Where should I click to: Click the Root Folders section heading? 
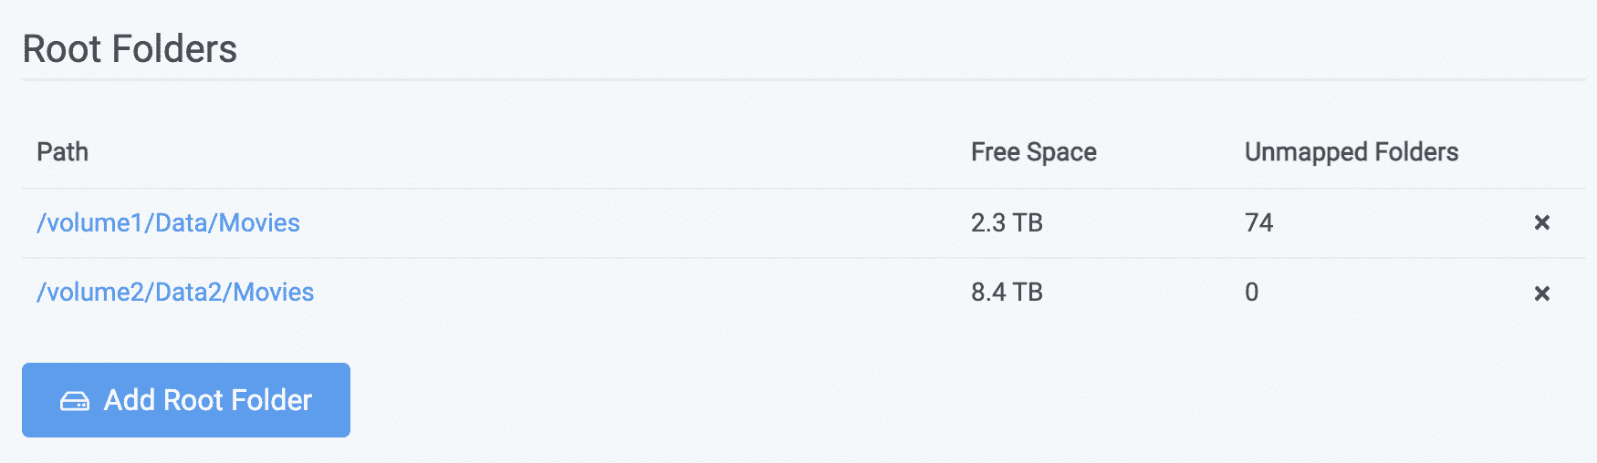coord(130,48)
